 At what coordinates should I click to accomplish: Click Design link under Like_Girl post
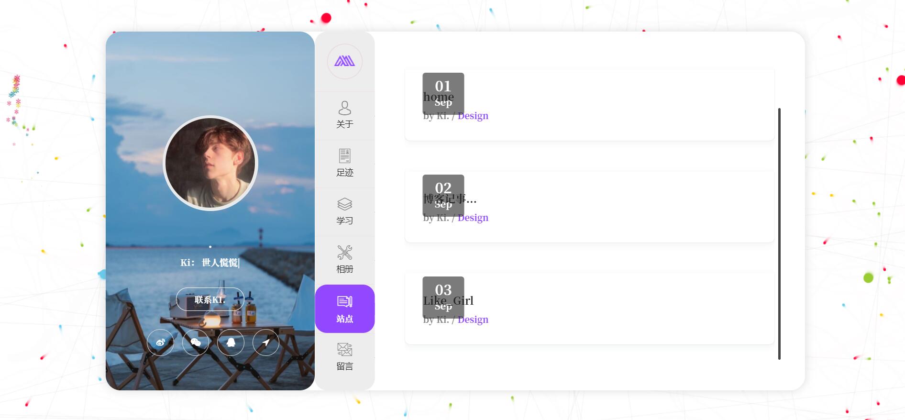pos(473,320)
